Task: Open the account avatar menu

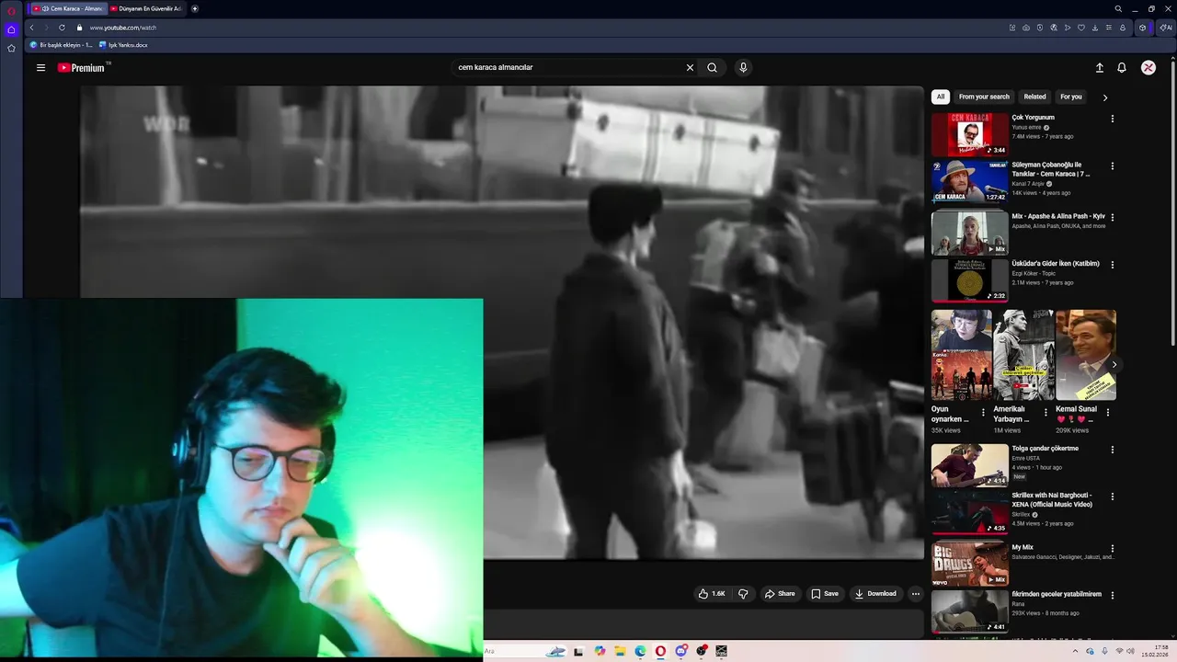Action: point(1148,67)
